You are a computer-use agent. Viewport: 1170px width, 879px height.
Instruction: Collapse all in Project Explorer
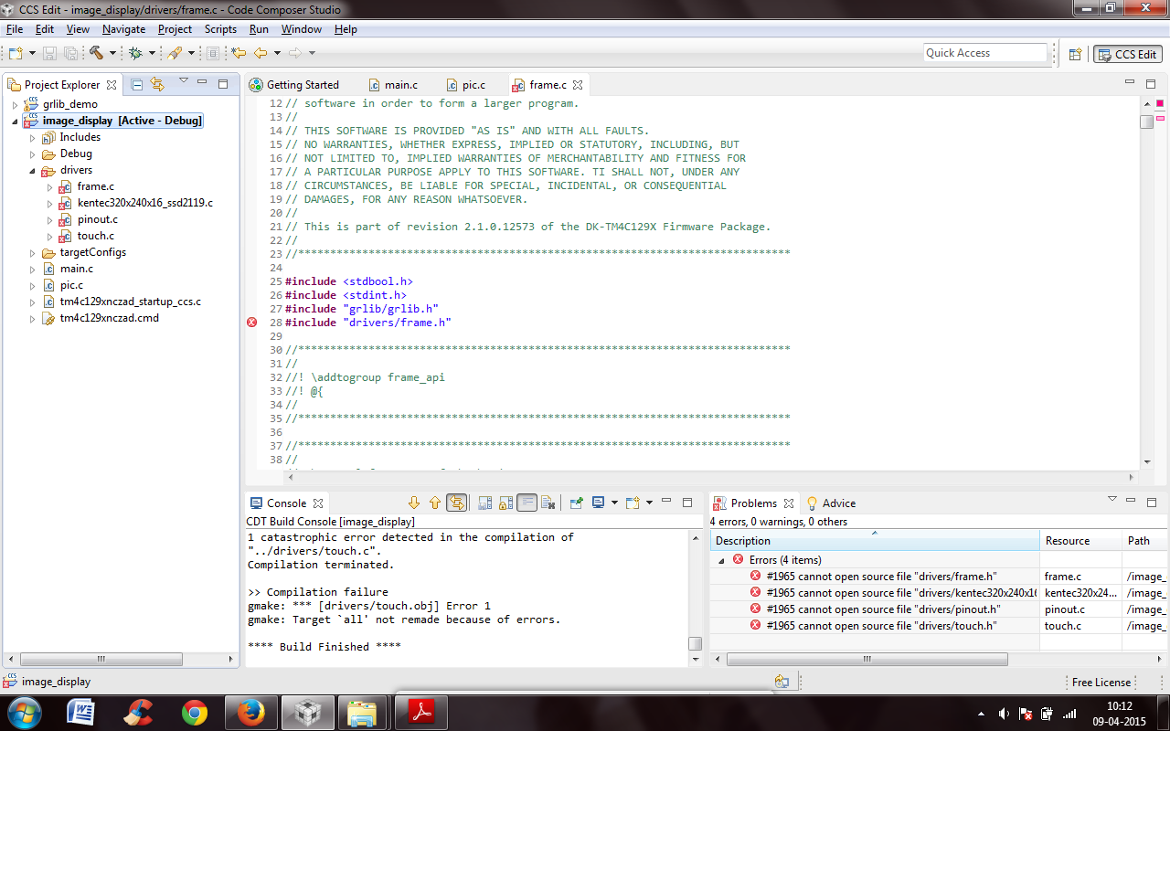point(136,85)
